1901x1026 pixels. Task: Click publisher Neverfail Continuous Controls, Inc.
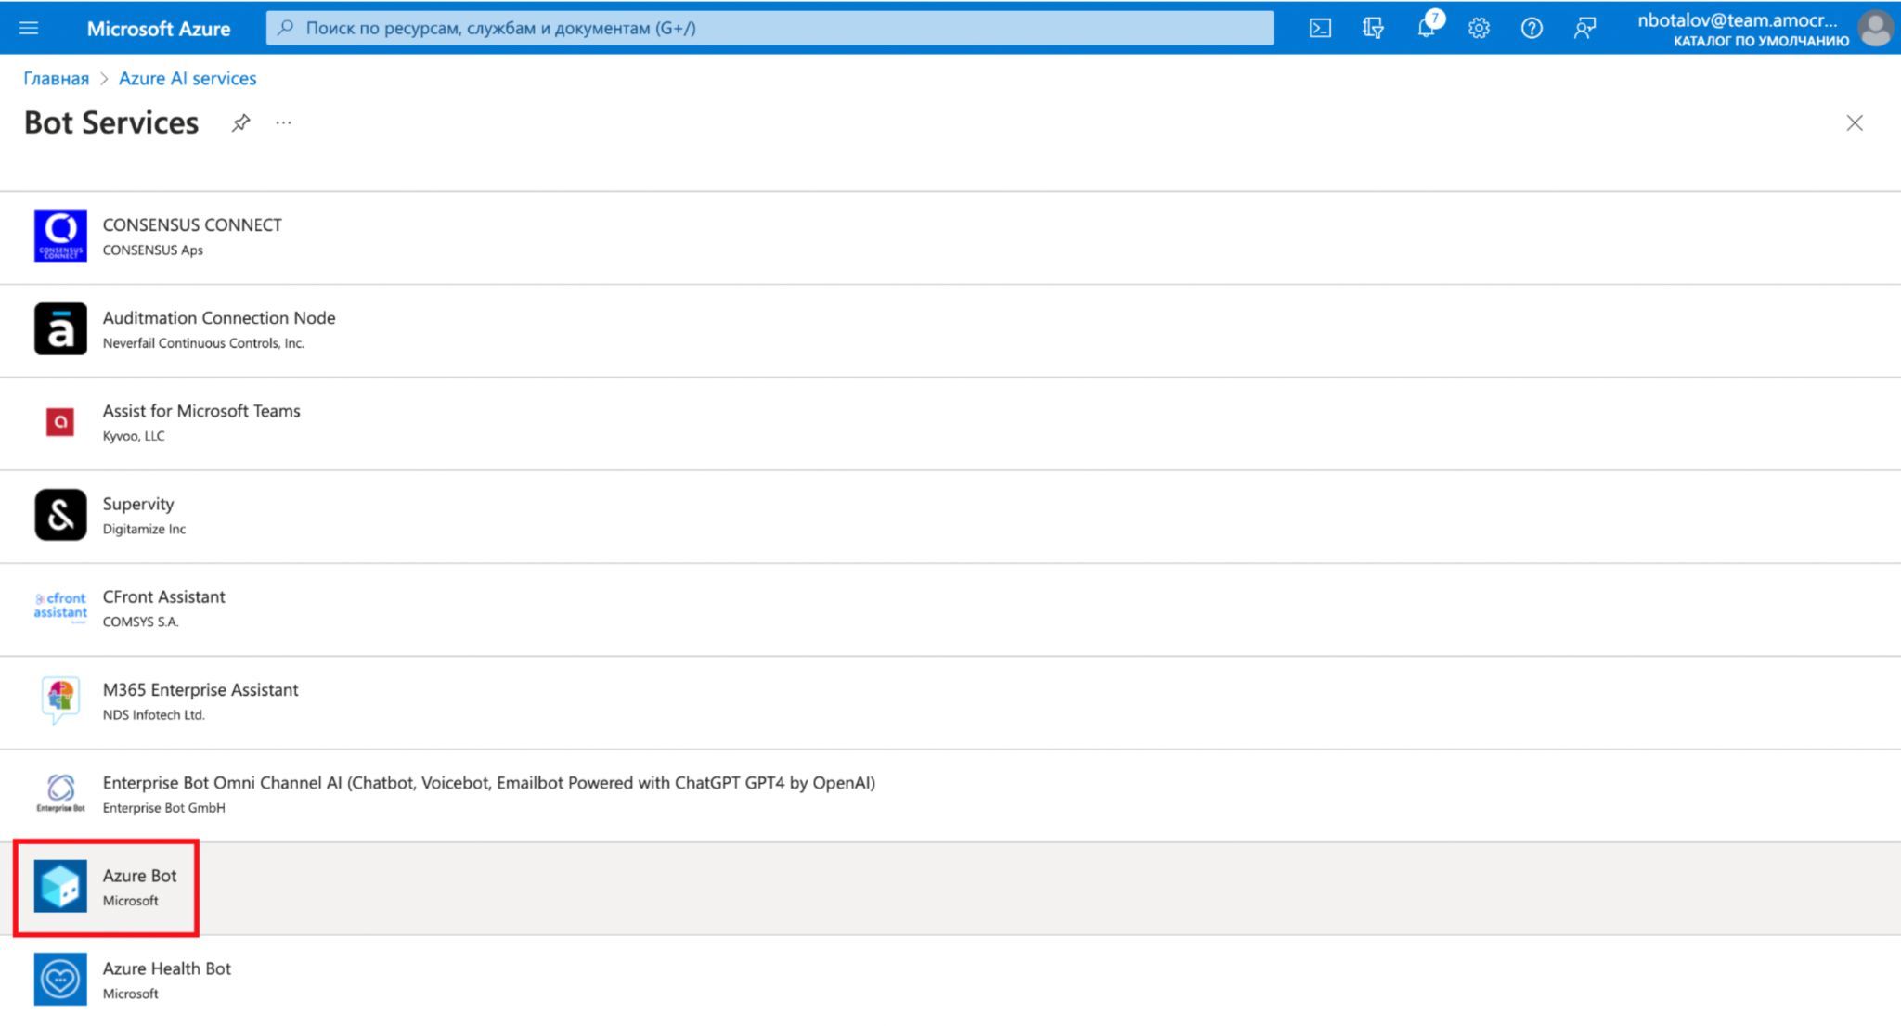tap(203, 342)
